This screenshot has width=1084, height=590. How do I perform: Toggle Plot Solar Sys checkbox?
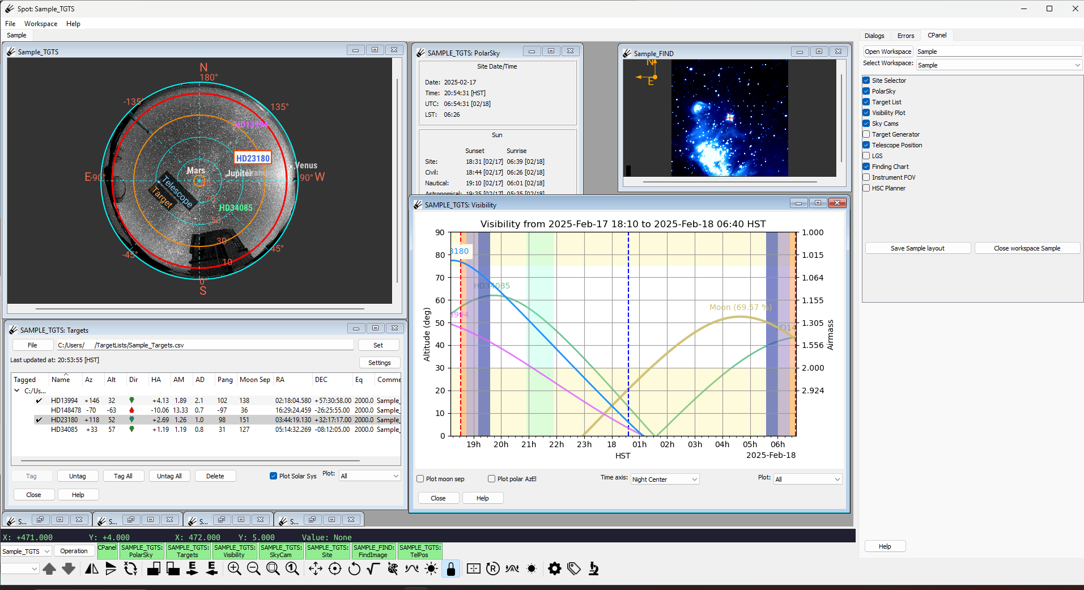(274, 476)
